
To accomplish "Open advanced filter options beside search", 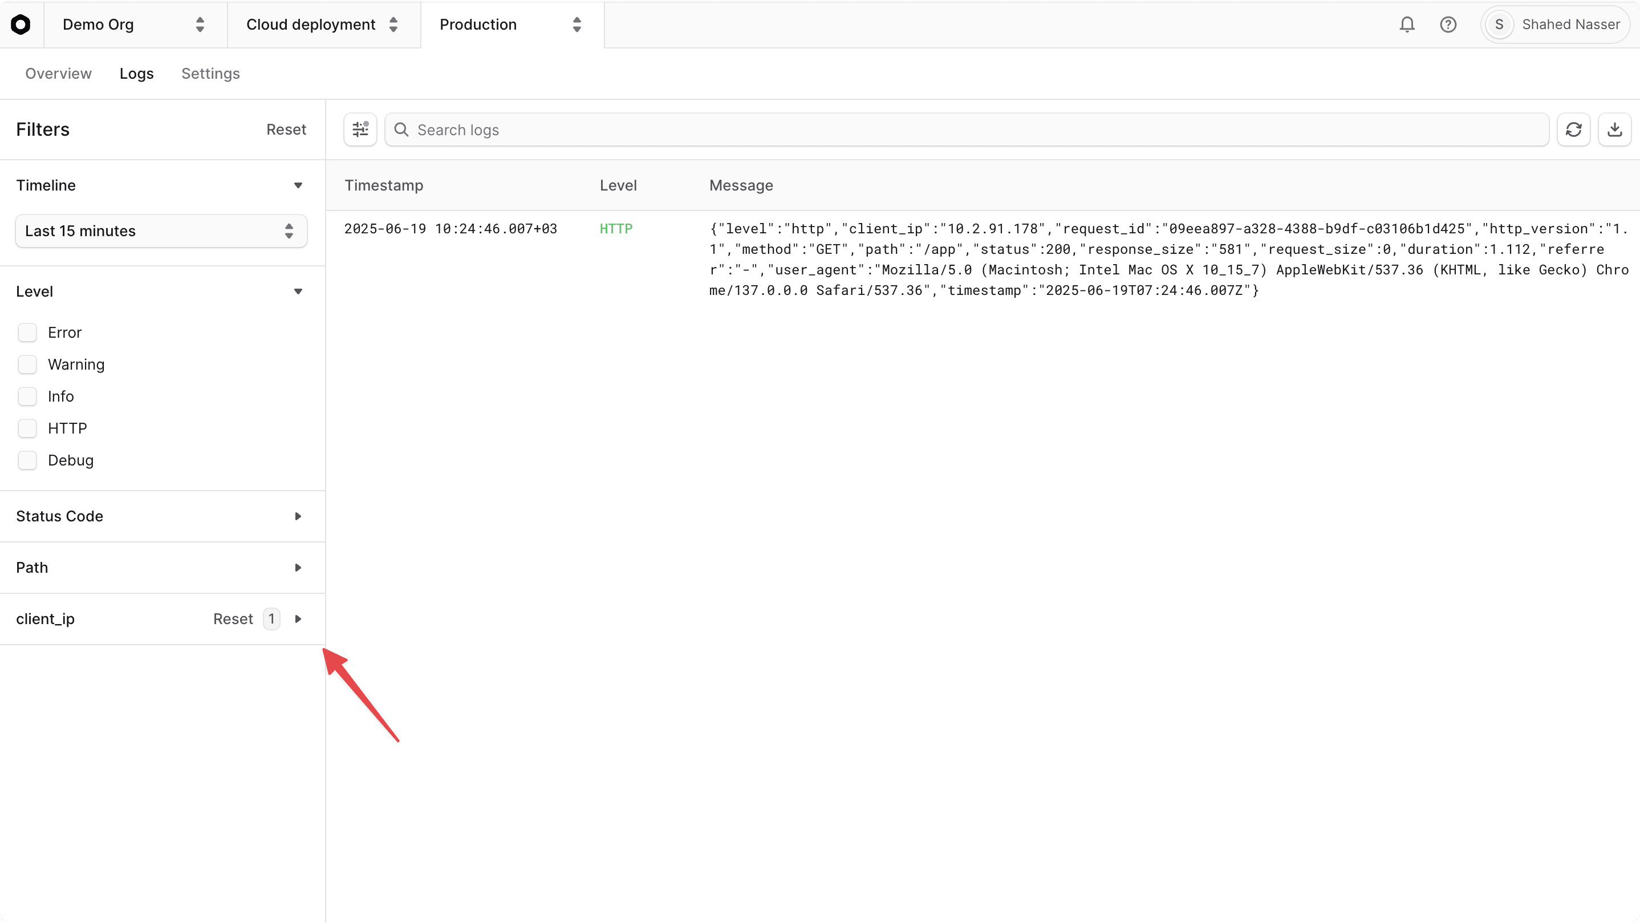I will pyautogui.click(x=360, y=129).
